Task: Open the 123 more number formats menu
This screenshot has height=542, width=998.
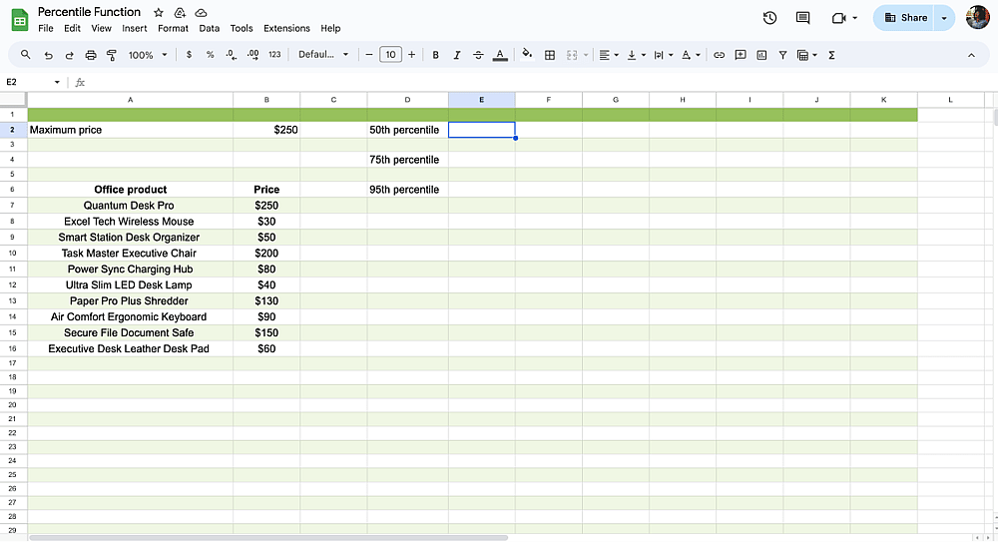Action: tap(274, 55)
